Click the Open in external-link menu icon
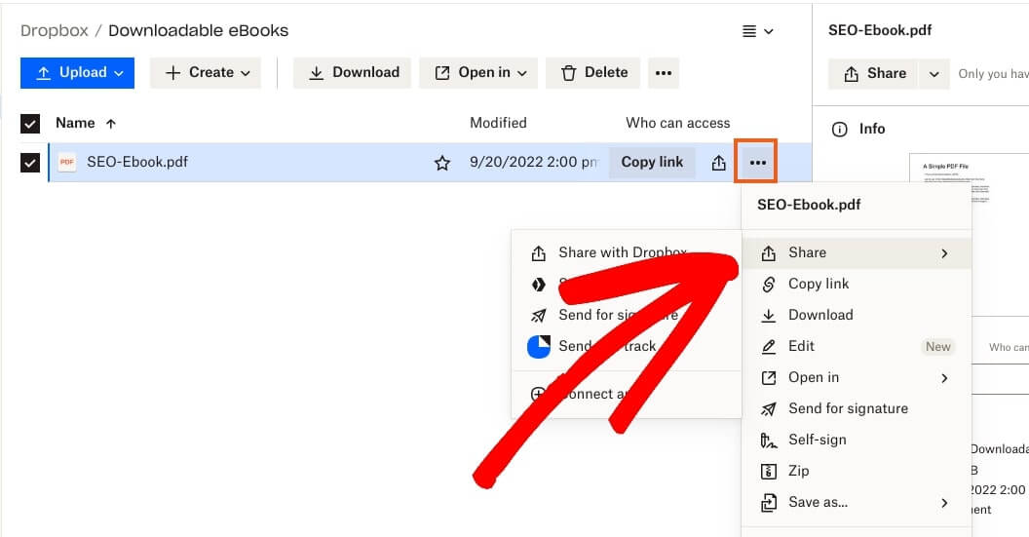This screenshot has height=537, width=1029. coord(769,378)
